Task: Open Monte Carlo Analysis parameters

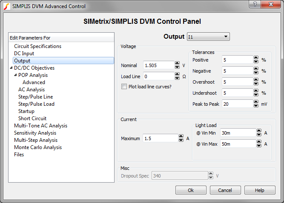Action: click(x=37, y=147)
